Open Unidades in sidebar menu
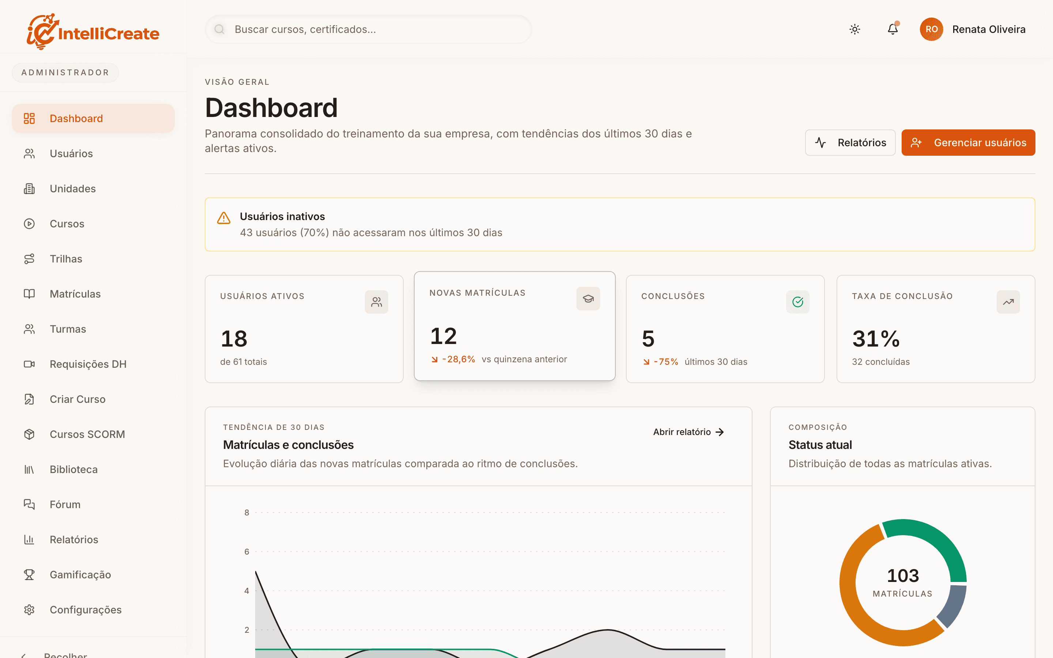 point(93,188)
